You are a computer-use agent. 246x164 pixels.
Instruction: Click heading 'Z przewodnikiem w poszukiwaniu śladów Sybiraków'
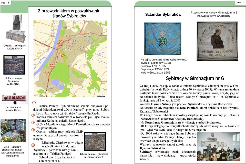click(x=69, y=13)
